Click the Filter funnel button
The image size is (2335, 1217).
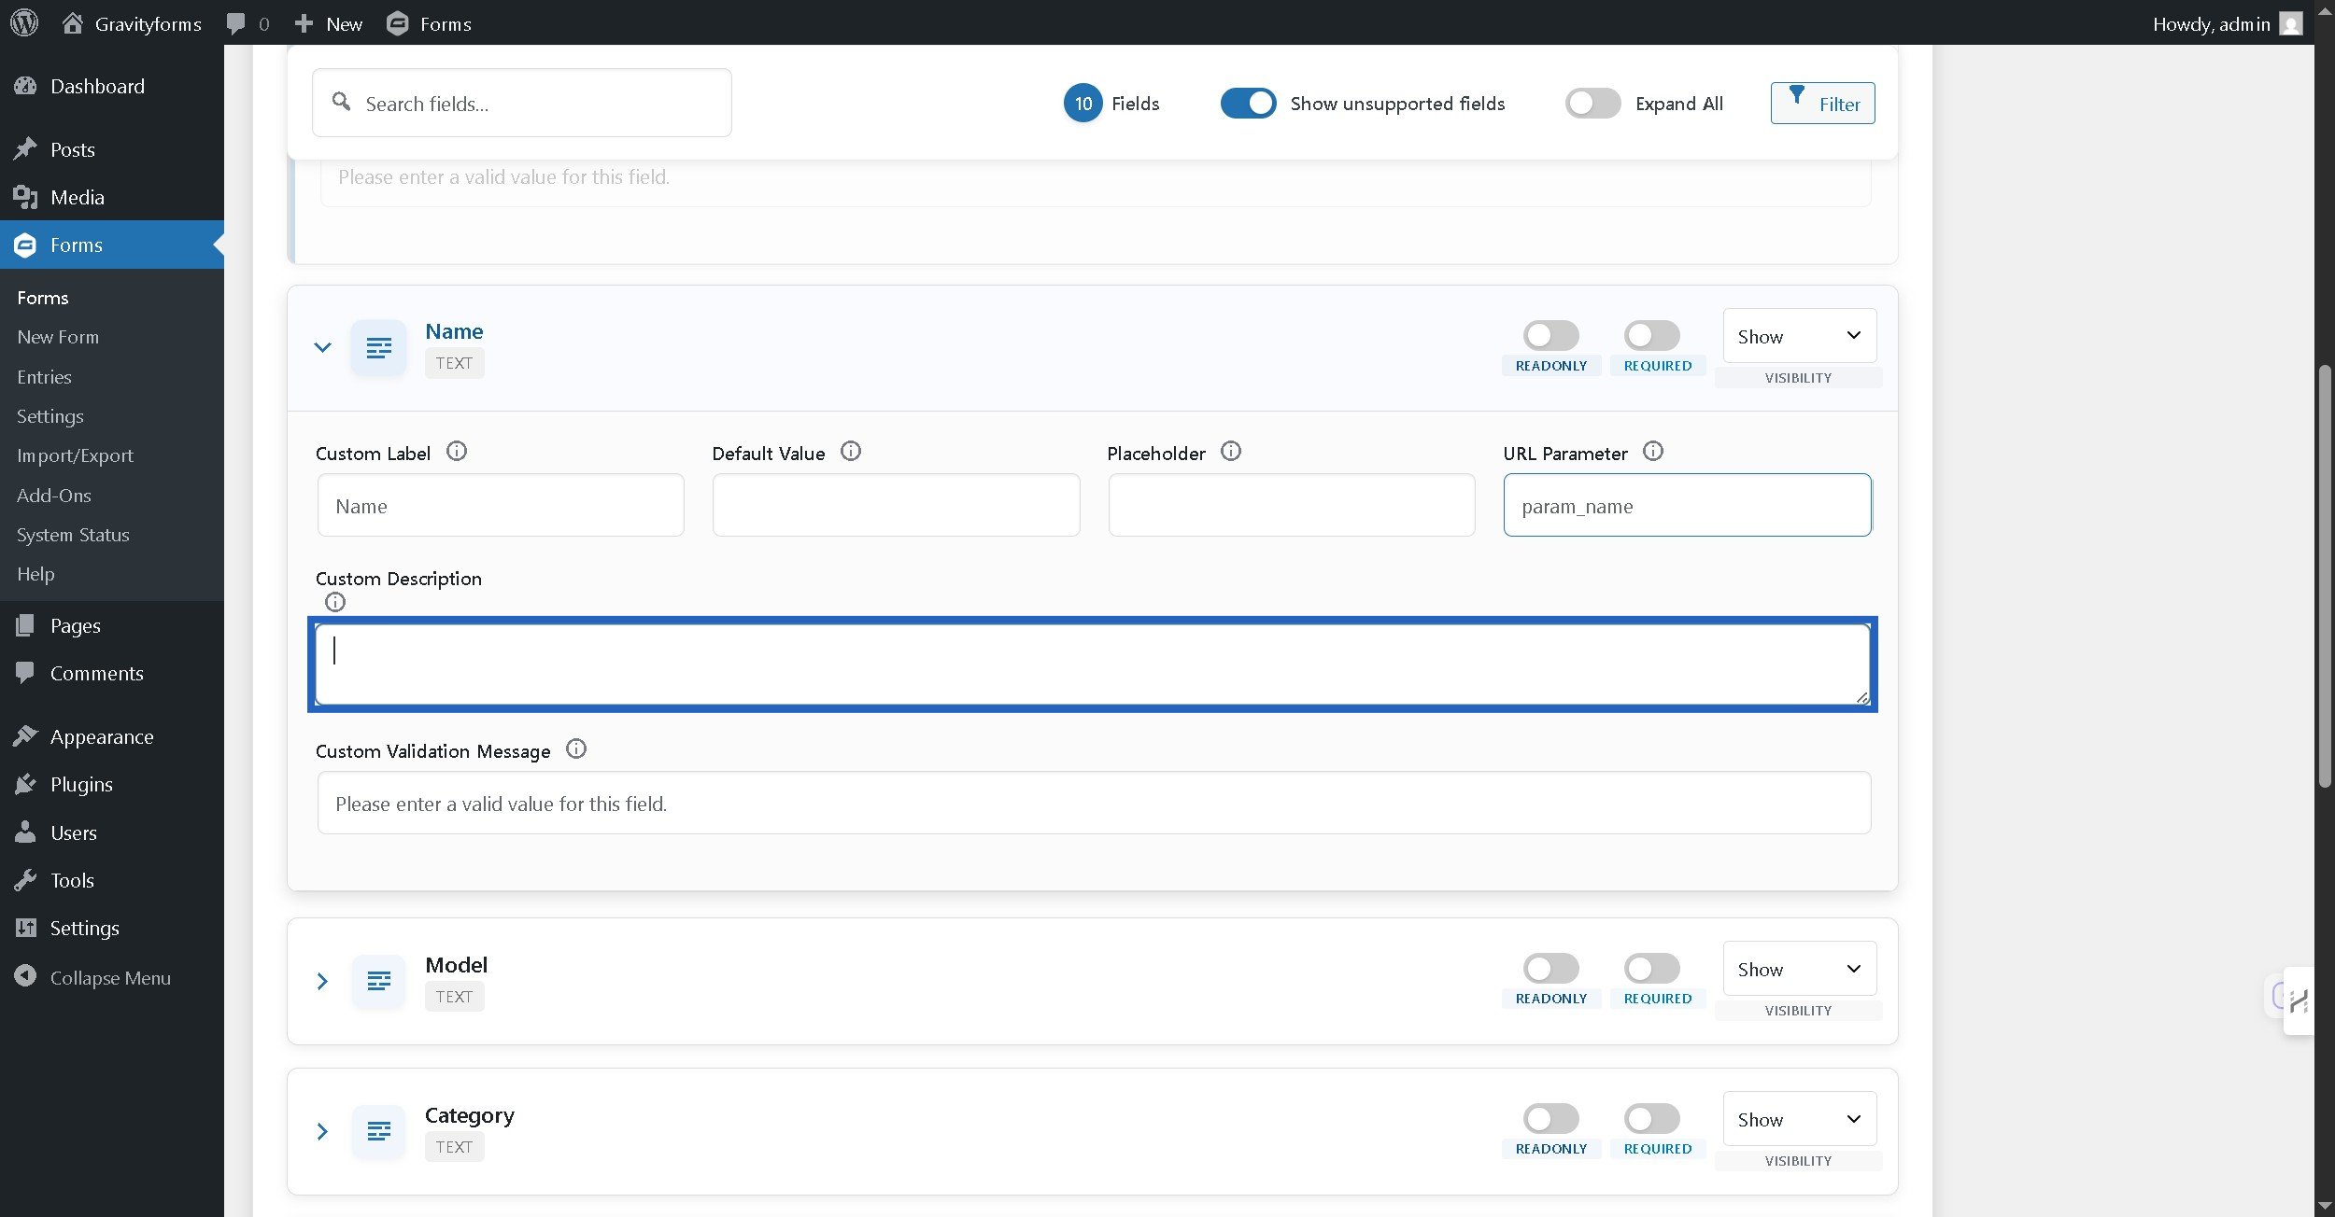point(1821,104)
